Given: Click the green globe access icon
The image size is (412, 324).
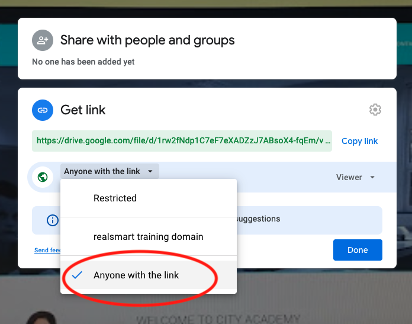Looking at the screenshot, I should tap(43, 177).
